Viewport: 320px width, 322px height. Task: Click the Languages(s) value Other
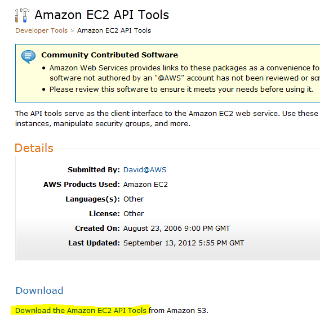click(134, 199)
